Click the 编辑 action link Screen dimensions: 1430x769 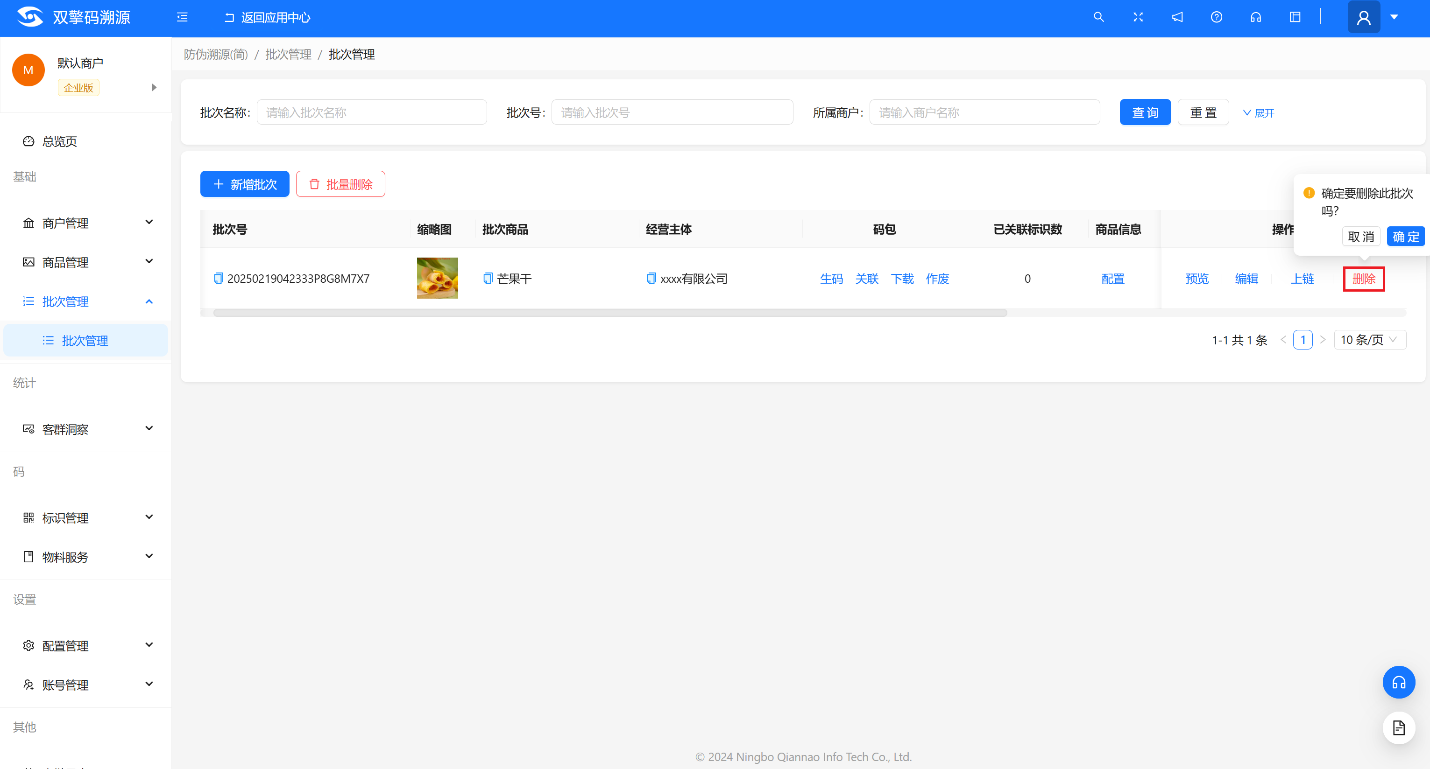(x=1246, y=279)
